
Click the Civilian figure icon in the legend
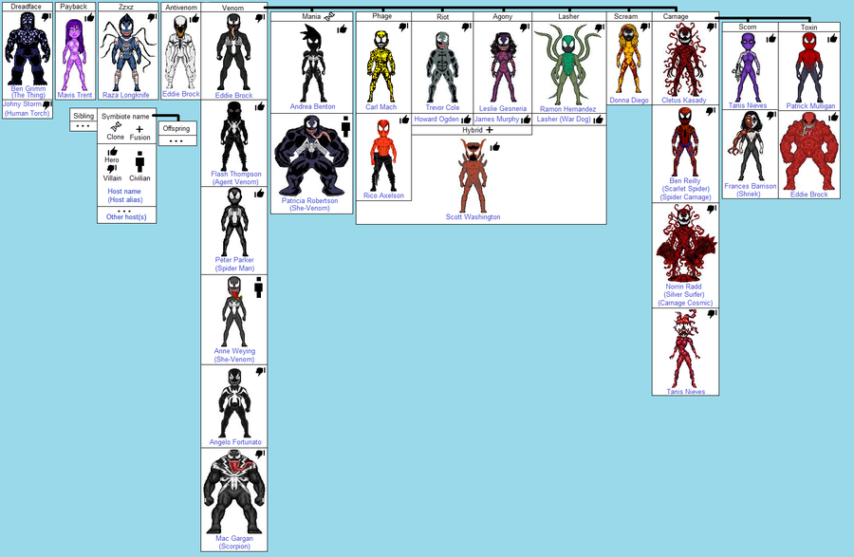140,161
